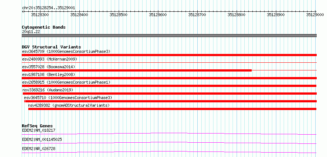327x157 pixels.
Task: Click the chr20:35128254..35129001 coordinate label
Action: point(48,8)
